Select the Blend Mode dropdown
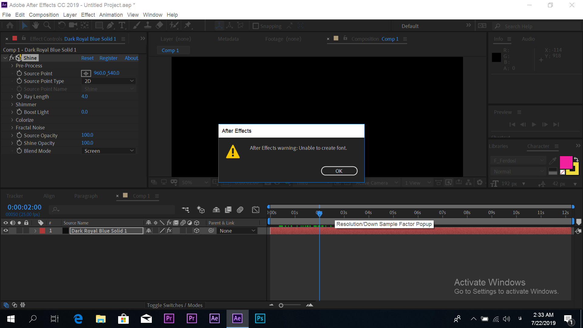583x328 pixels. tap(108, 151)
